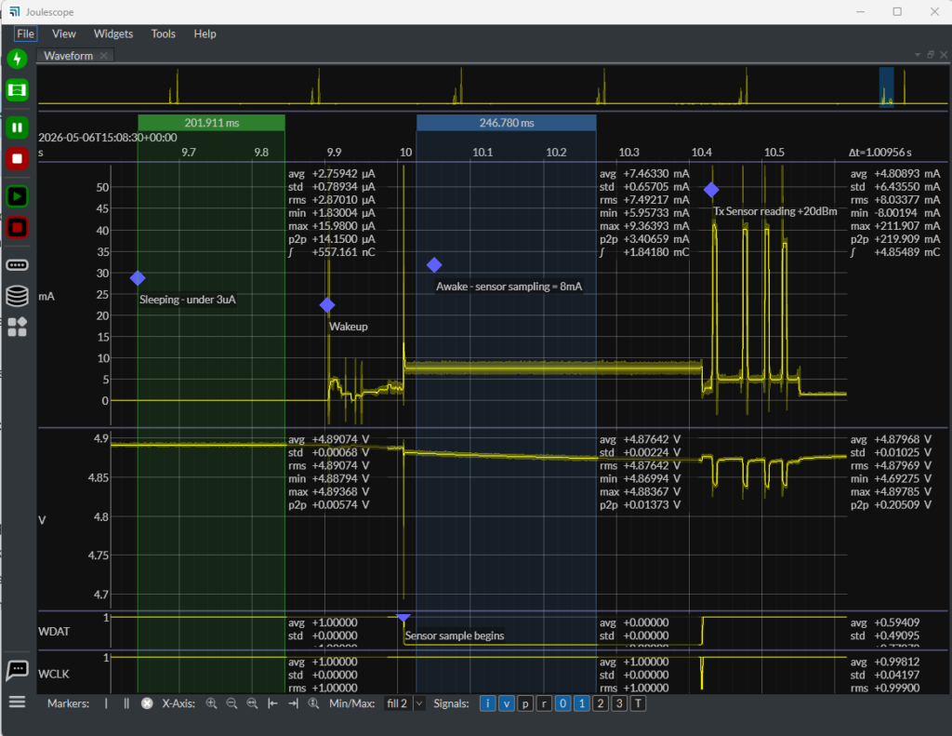Add a single marker
This screenshot has height=736, width=952.
106,703
